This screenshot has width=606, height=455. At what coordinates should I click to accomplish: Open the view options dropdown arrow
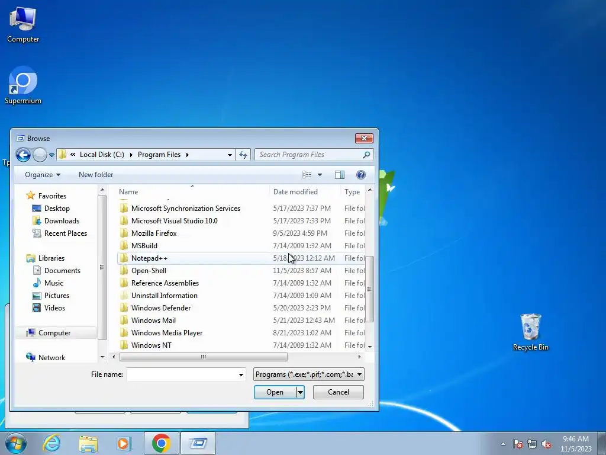pos(320,175)
